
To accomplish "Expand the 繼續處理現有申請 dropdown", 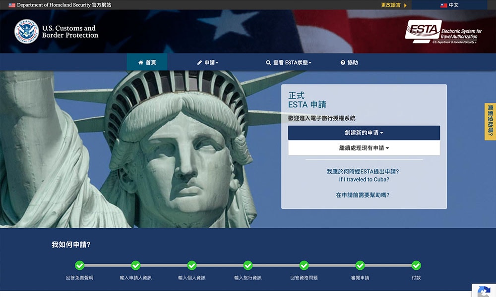I will [364, 148].
